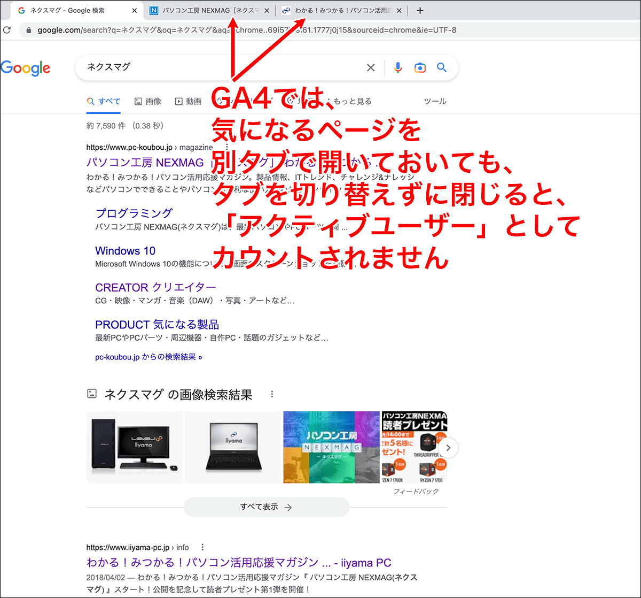
Task: Select the 画像 search filter
Action: point(148,101)
